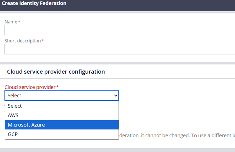This screenshot has width=235, height=152.
Task: Click the asterisk after Cloud service provider
Action: (x=57, y=87)
